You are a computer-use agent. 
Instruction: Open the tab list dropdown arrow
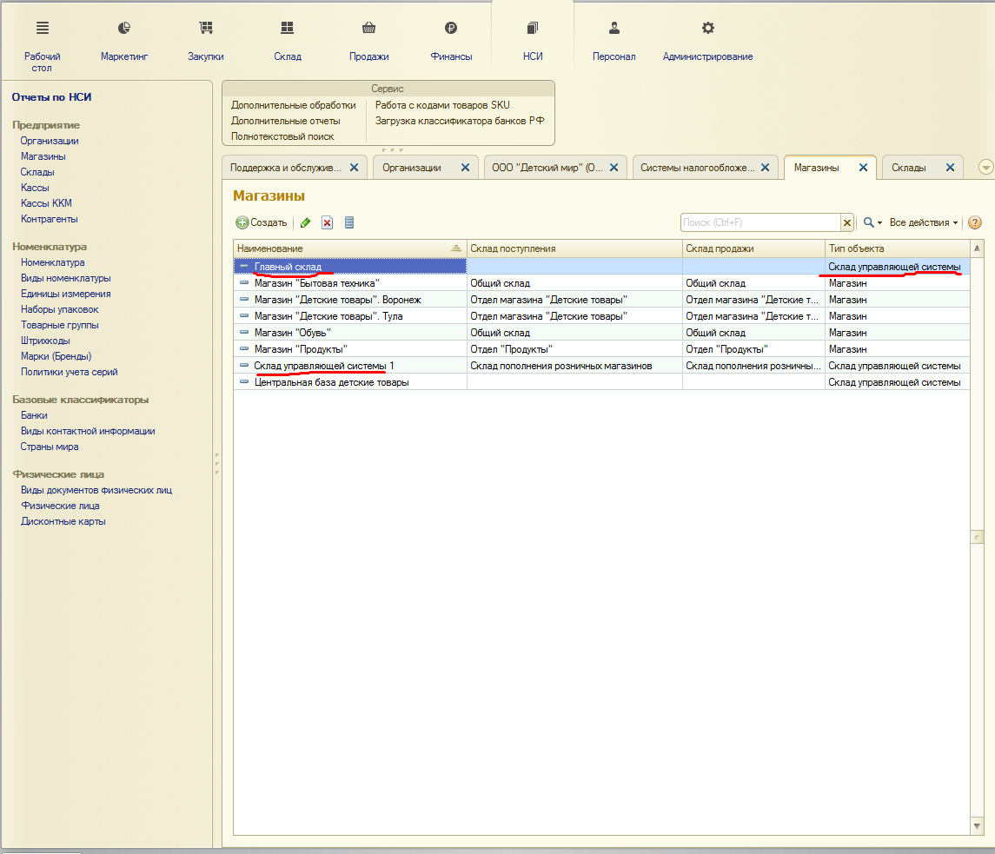[985, 168]
